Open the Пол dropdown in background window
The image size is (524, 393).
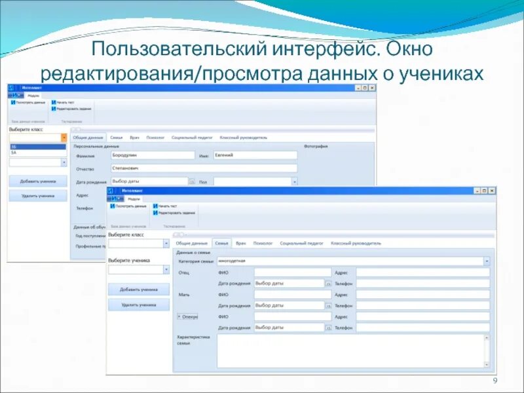[296, 181]
